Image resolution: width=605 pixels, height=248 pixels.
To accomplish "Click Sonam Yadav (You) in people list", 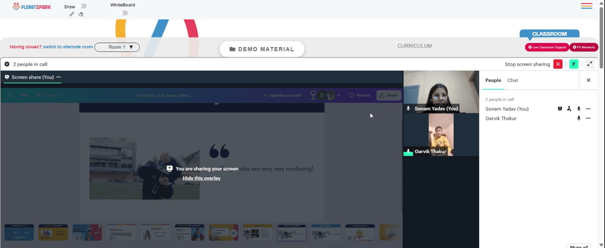I will point(507,109).
